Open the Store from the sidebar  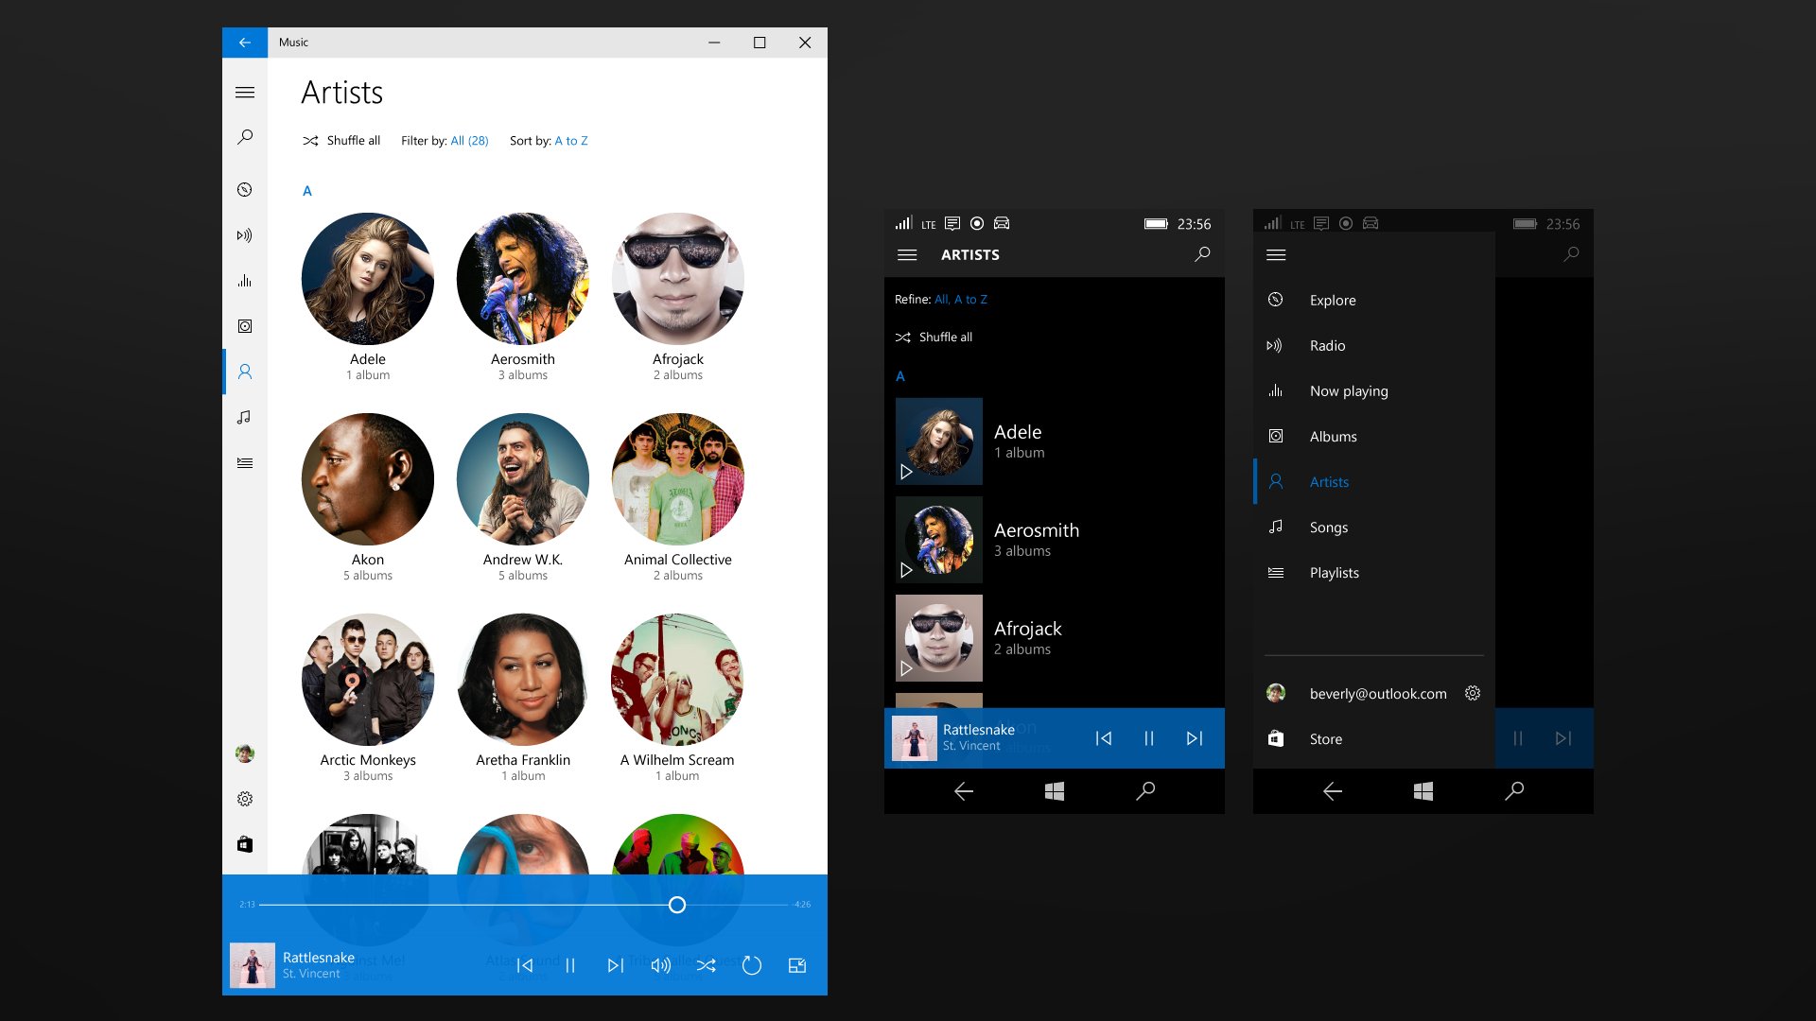click(x=245, y=844)
